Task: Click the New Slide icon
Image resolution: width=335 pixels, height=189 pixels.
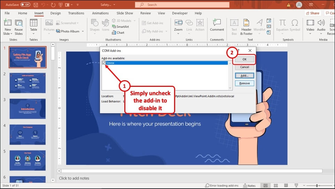Action: (x=8, y=24)
